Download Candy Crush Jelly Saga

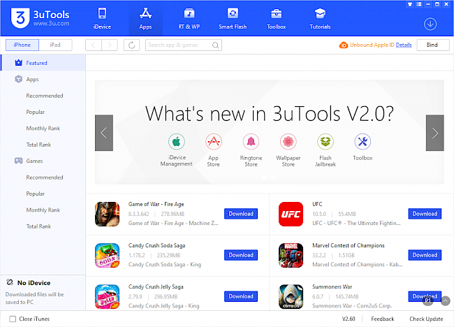(x=241, y=296)
